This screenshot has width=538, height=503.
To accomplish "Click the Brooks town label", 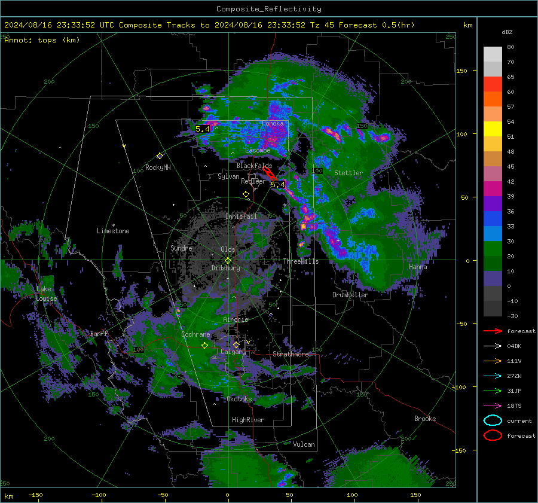I will [425, 419].
